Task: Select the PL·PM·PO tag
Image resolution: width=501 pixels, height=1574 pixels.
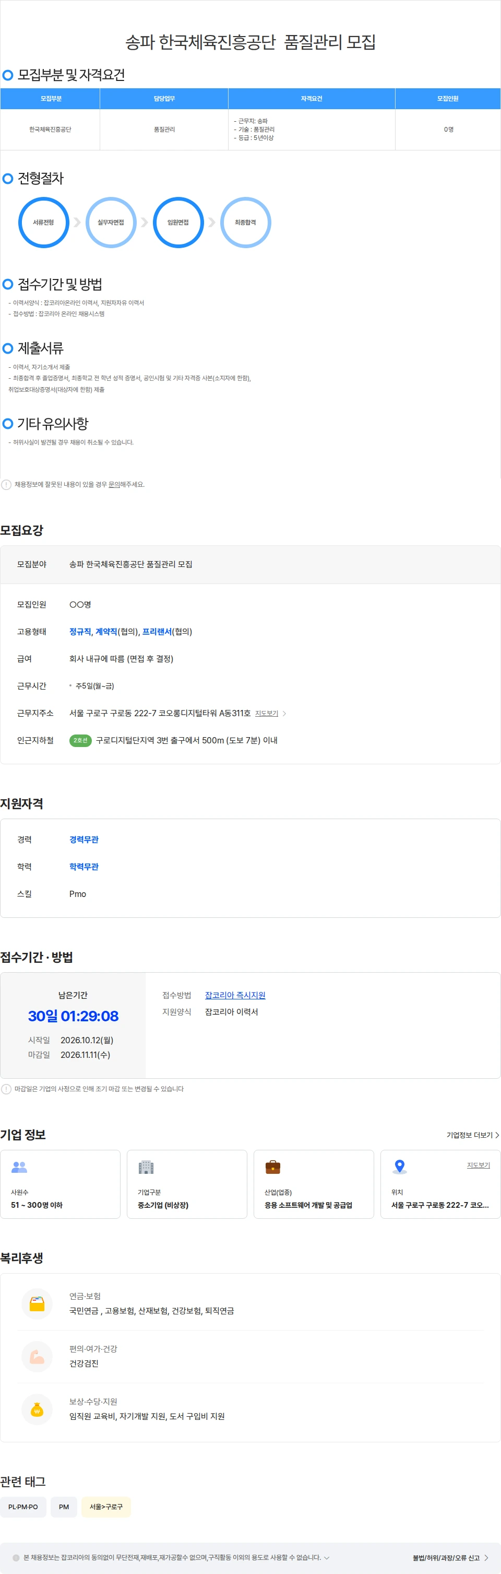Action: [23, 1507]
